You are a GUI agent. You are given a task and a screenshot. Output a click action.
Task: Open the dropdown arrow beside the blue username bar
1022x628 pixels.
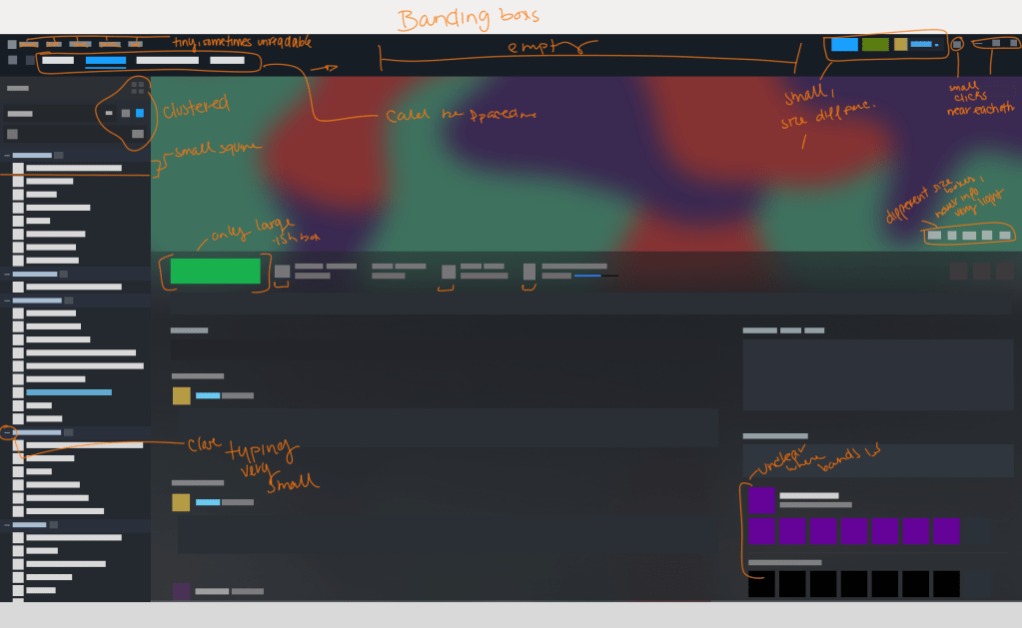[936, 45]
